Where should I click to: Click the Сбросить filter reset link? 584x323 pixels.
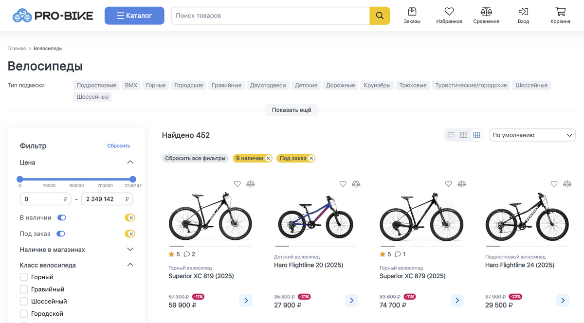coord(119,145)
